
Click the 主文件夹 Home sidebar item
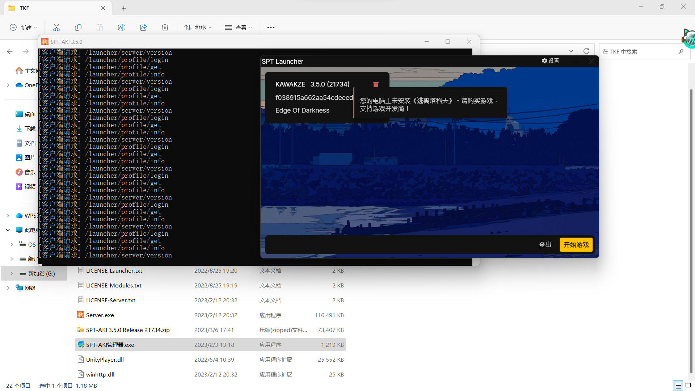click(26, 71)
